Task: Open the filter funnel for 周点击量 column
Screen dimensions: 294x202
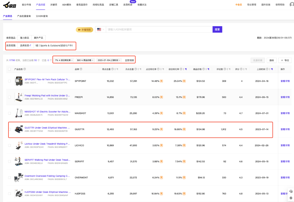Action: (117, 69)
